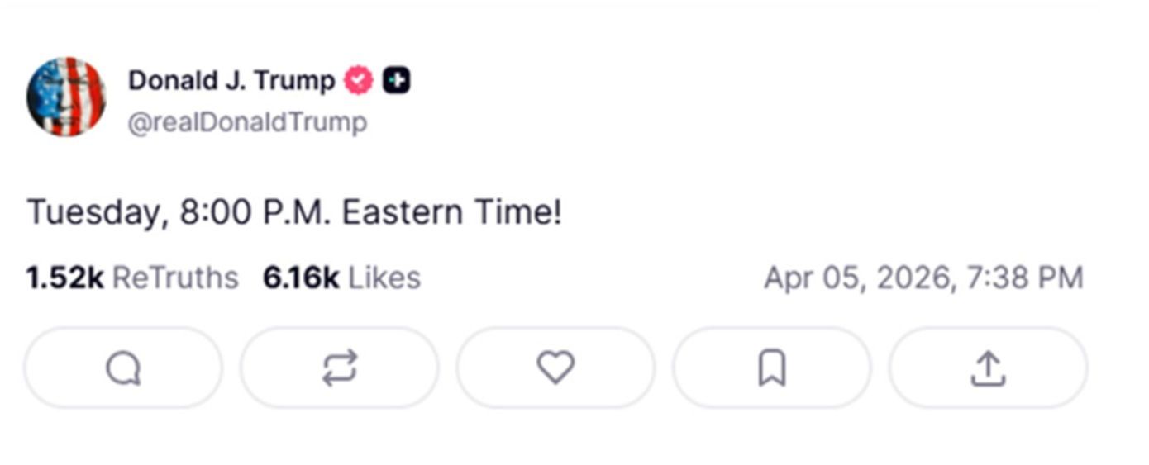
Task: Click the 6.16k likes number
Action: pos(301,278)
